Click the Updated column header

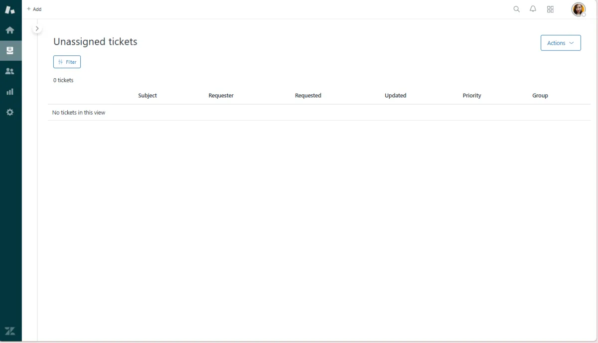point(395,95)
